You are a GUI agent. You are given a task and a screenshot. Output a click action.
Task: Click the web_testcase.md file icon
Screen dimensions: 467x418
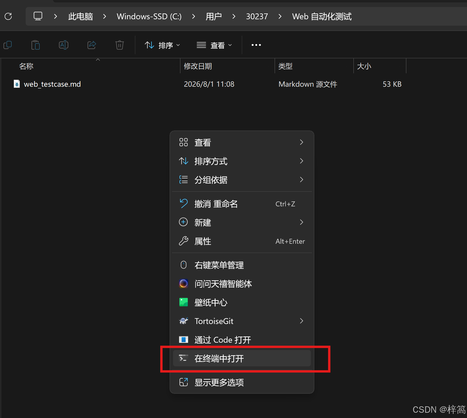pos(17,84)
